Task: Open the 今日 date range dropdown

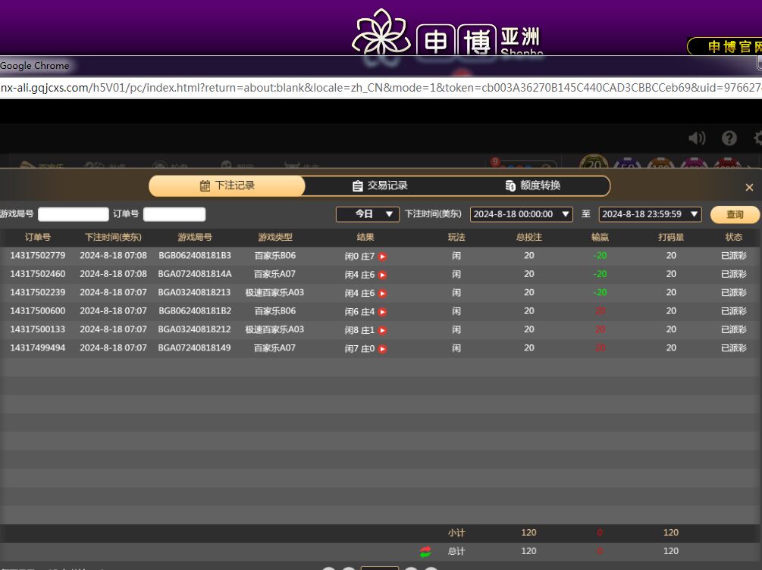Action: tap(367, 214)
